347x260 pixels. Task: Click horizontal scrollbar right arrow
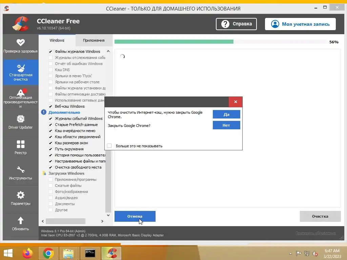102,221
